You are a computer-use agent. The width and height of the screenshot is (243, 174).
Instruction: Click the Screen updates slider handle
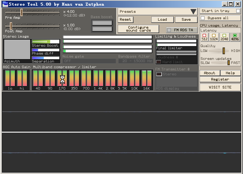[229, 63]
